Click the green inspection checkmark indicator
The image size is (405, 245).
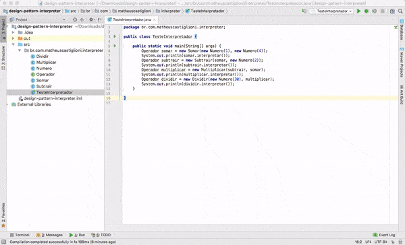[396, 27]
